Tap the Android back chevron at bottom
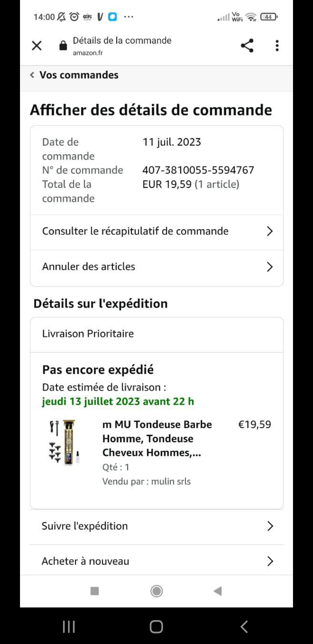The image size is (313, 644). [x=244, y=627]
